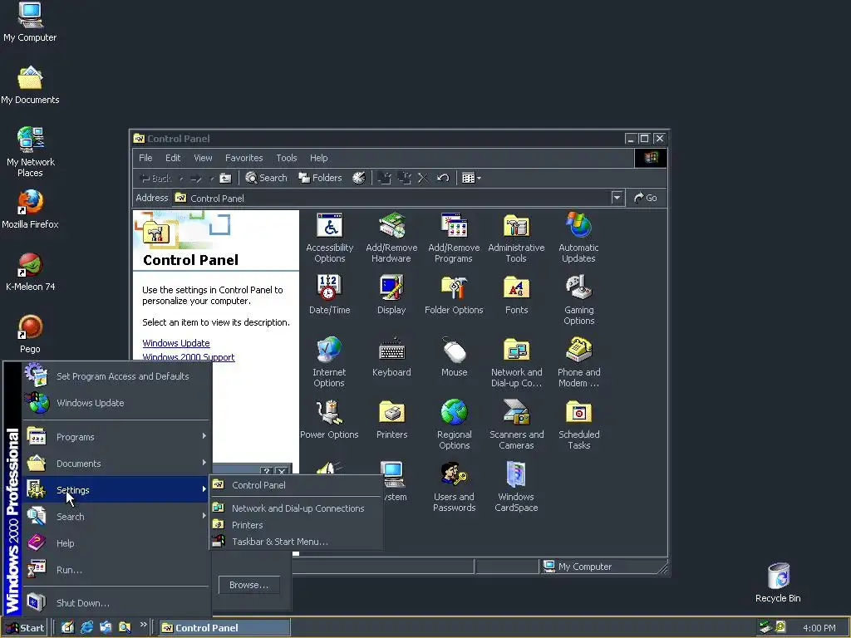Open the Administrative Tools folder
Screen dimensions: 851x638
516,238
